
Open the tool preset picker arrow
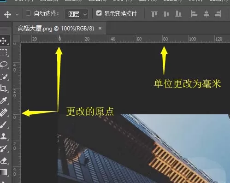coord(17,15)
